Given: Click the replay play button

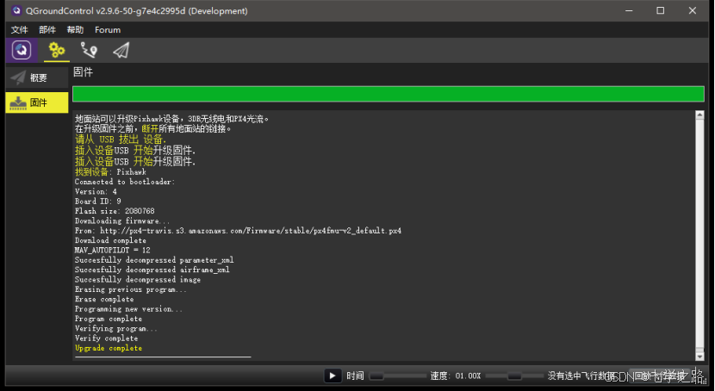Looking at the screenshot, I should (x=333, y=375).
